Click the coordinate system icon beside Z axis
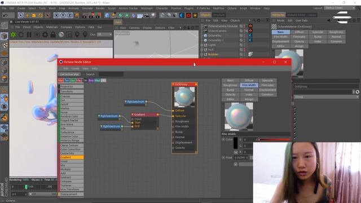 76,15
